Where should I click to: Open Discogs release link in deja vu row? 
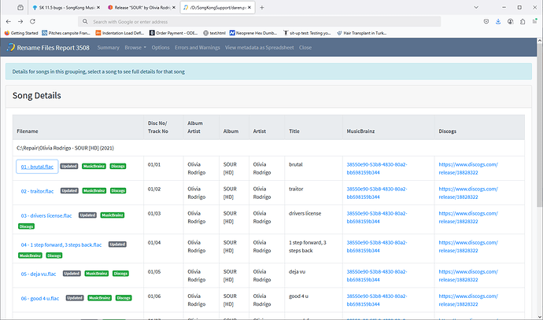pyautogui.click(x=468, y=276)
